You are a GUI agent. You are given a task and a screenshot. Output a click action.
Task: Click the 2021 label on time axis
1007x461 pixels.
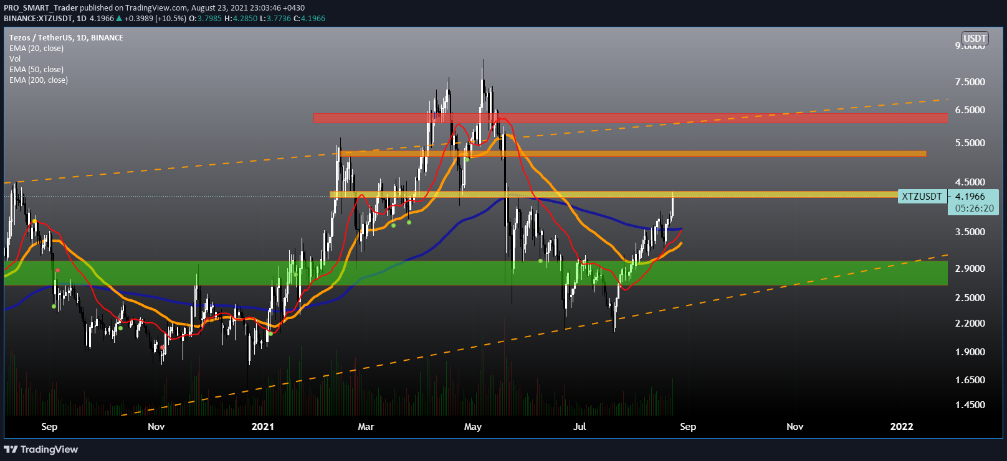pos(262,426)
